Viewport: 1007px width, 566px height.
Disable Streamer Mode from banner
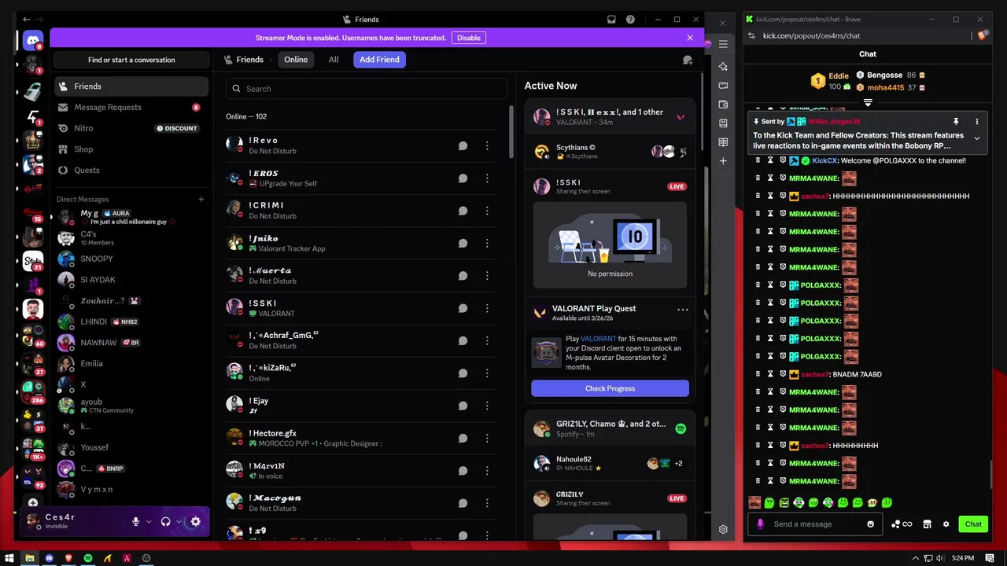pos(468,38)
